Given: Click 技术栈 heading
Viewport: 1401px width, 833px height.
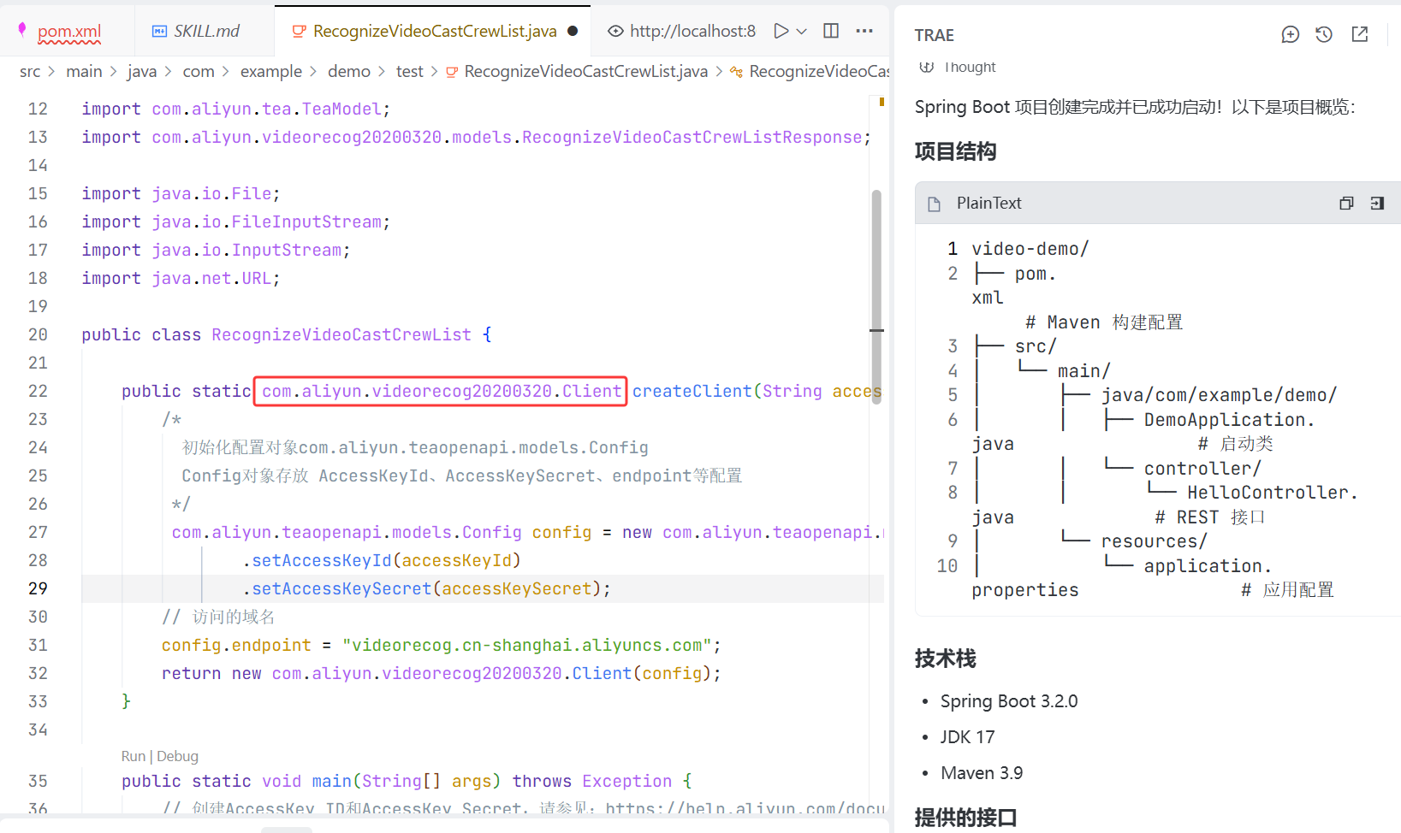Looking at the screenshot, I should click(x=945, y=659).
